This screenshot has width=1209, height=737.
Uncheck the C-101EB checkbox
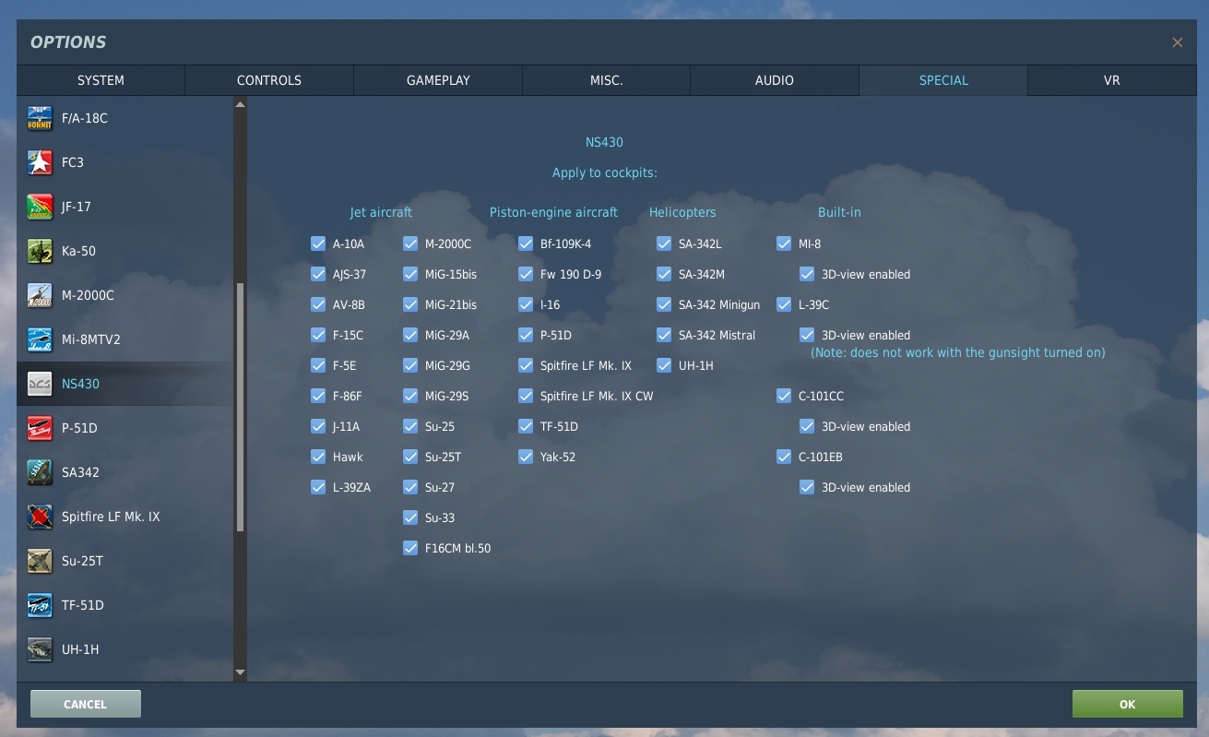tap(784, 457)
